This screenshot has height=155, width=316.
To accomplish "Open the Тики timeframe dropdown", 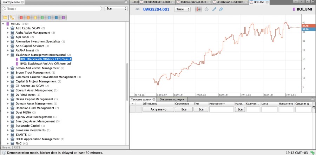I will click(x=182, y=9).
